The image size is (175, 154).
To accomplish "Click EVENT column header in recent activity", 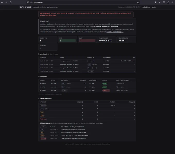I will [x=62, y=58].
